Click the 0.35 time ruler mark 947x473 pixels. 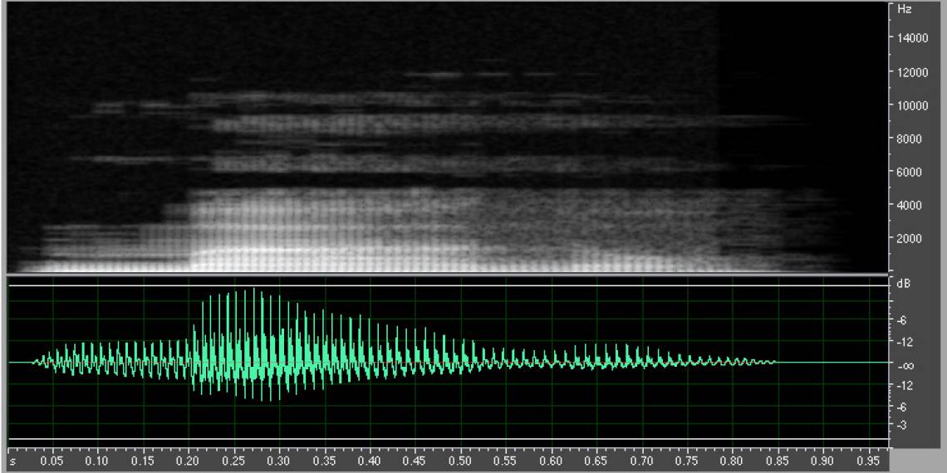click(325, 461)
